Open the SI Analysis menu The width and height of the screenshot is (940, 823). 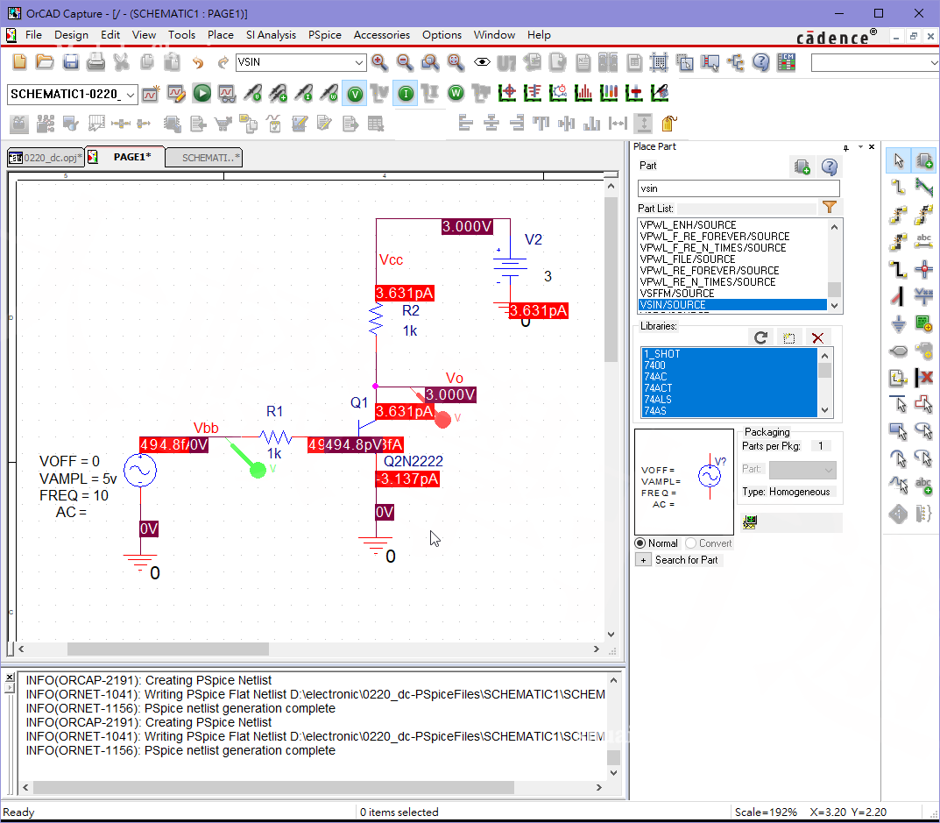[x=271, y=35]
